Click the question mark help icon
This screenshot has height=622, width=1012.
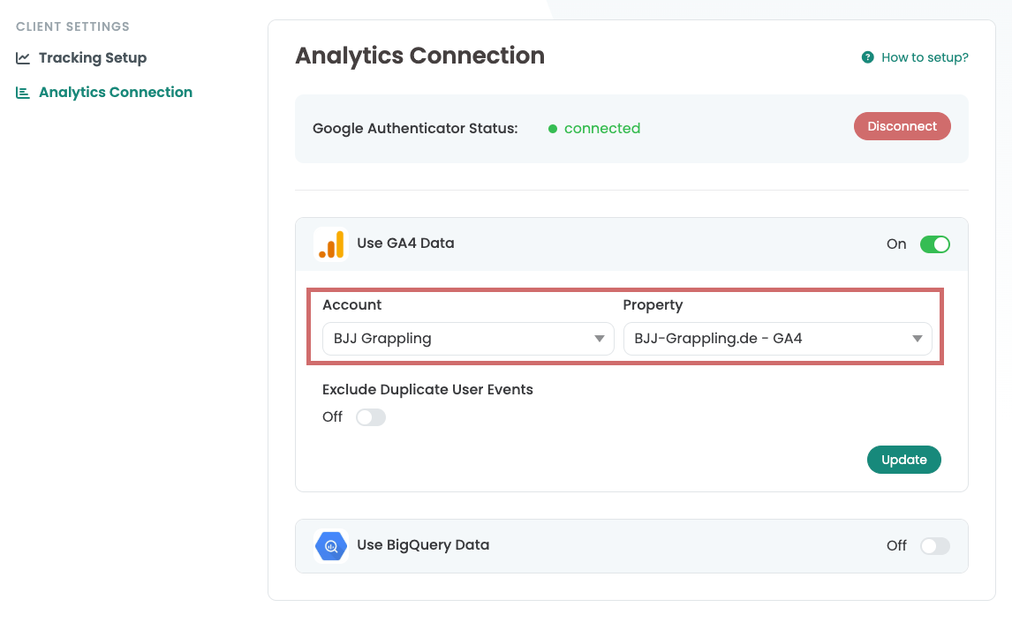pyautogui.click(x=867, y=57)
